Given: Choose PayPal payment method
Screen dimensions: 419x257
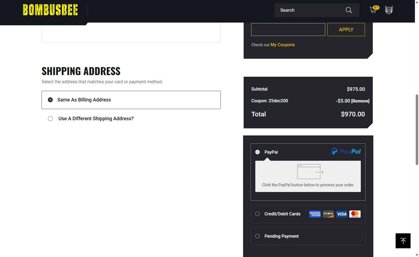Looking at the screenshot, I should (257, 152).
